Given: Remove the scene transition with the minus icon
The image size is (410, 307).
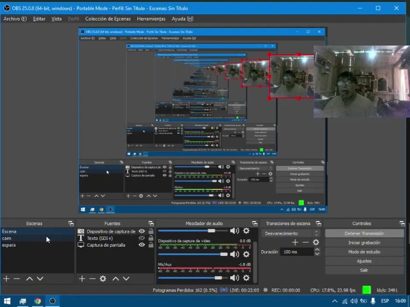Looking at the screenshot, I should pyautogui.click(x=305, y=242).
